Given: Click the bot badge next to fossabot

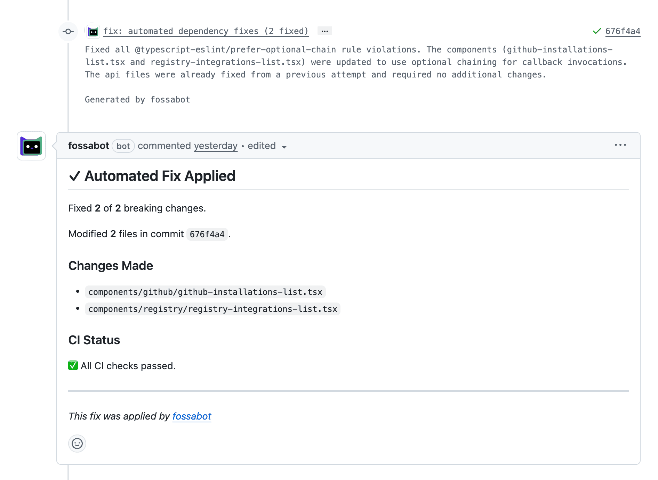Looking at the screenshot, I should (123, 146).
